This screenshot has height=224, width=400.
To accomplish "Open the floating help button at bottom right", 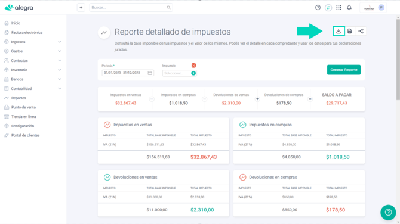I will pos(388,212).
